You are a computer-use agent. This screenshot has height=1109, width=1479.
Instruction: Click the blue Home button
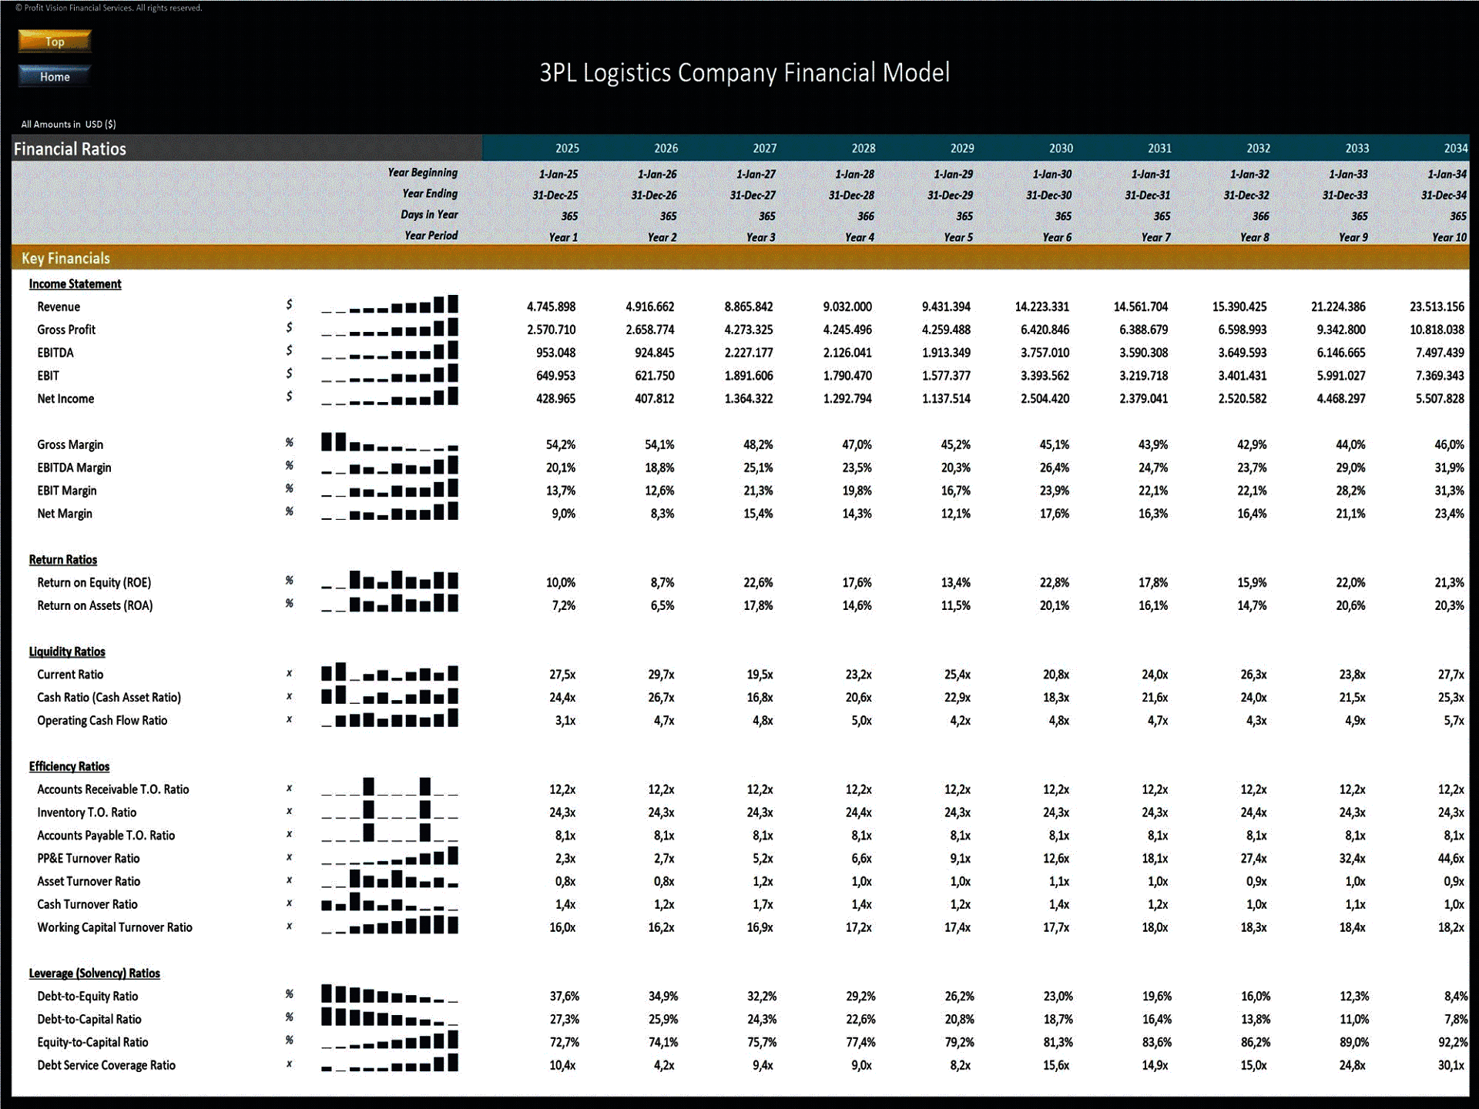[x=55, y=76]
